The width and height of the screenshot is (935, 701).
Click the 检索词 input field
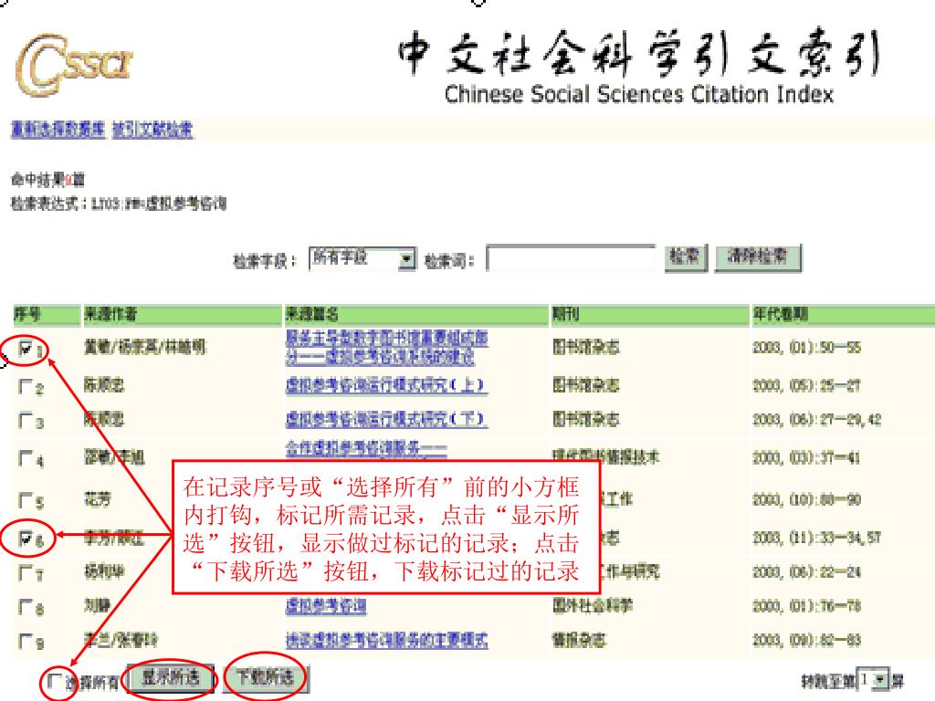tap(571, 258)
